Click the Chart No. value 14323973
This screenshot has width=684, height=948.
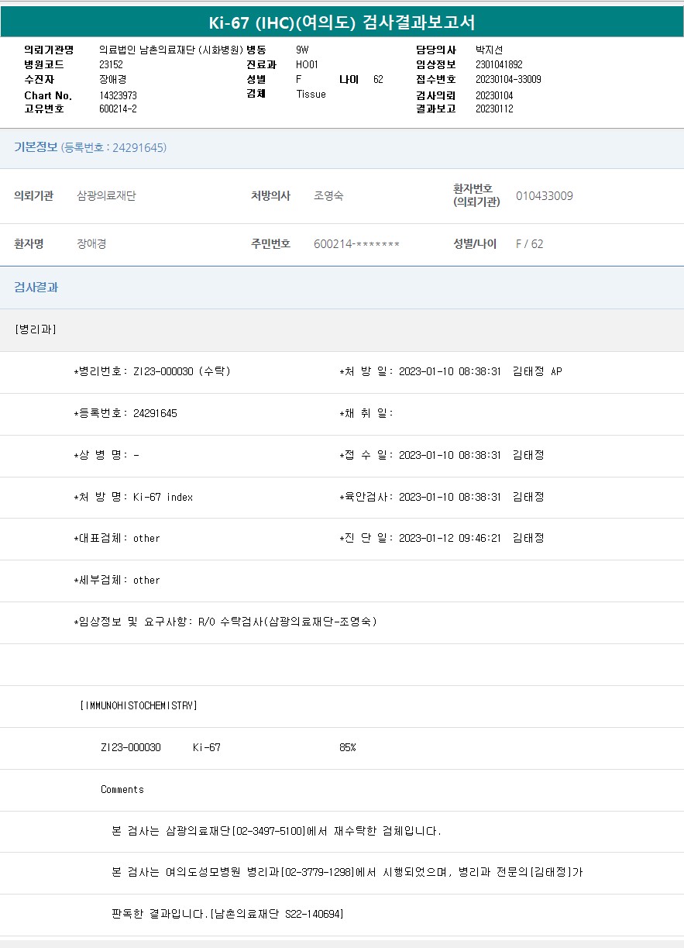point(118,95)
